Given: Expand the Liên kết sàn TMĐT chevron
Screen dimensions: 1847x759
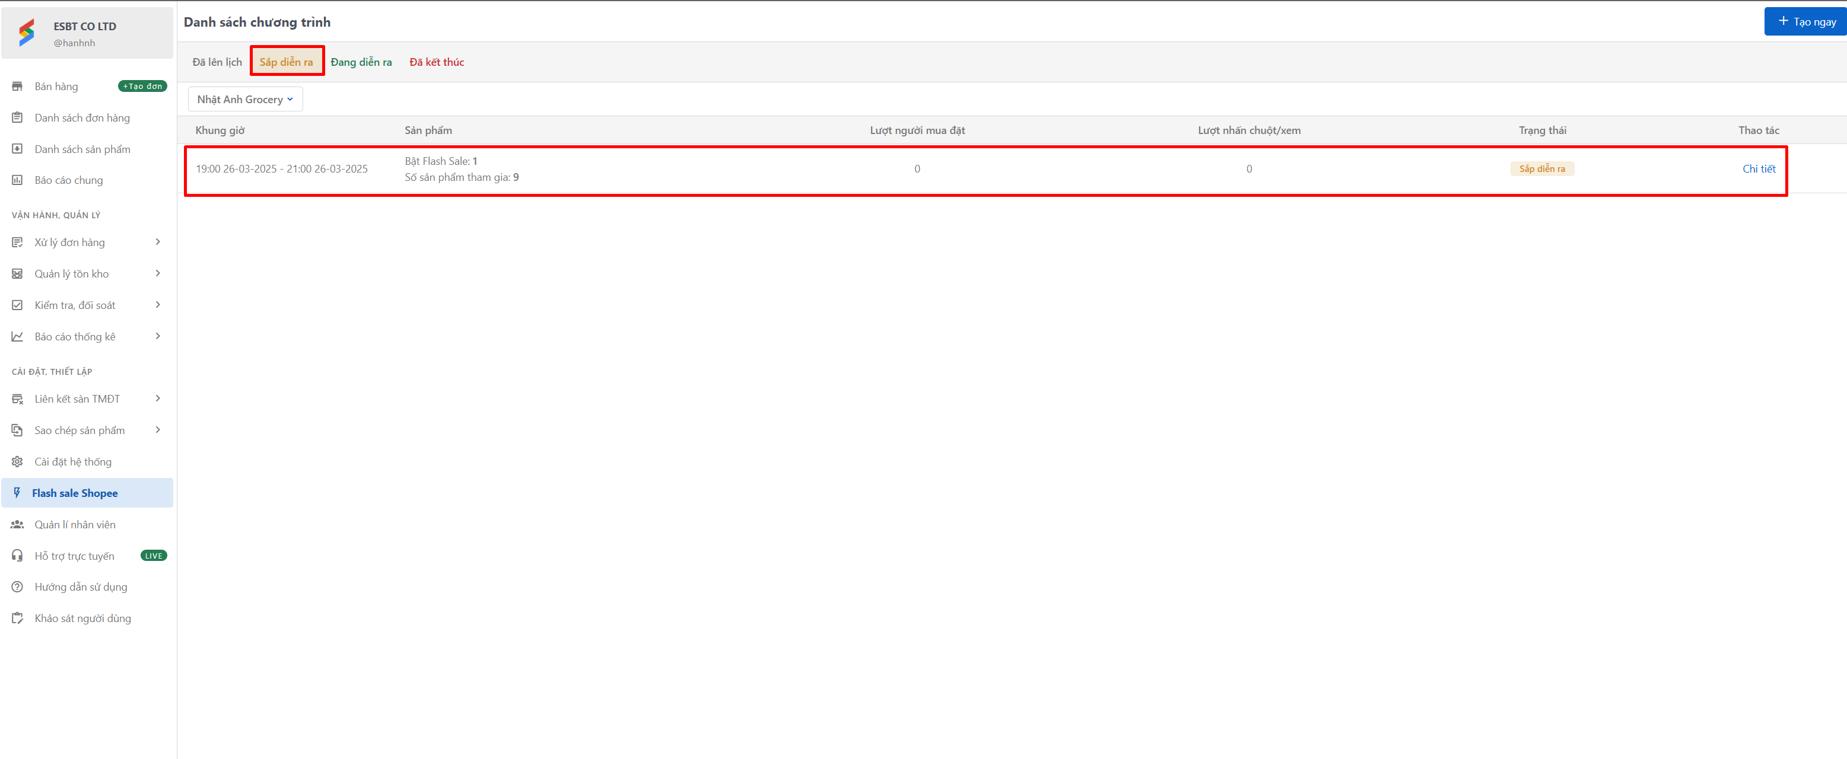Looking at the screenshot, I should tap(158, 398).
